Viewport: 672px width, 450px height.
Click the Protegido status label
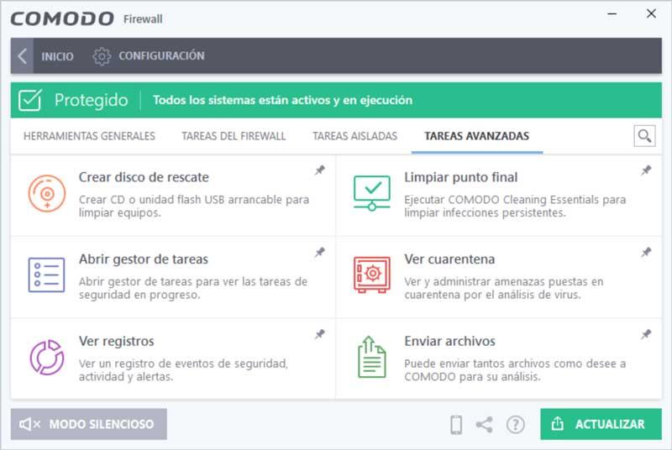[x=91, y=100]
